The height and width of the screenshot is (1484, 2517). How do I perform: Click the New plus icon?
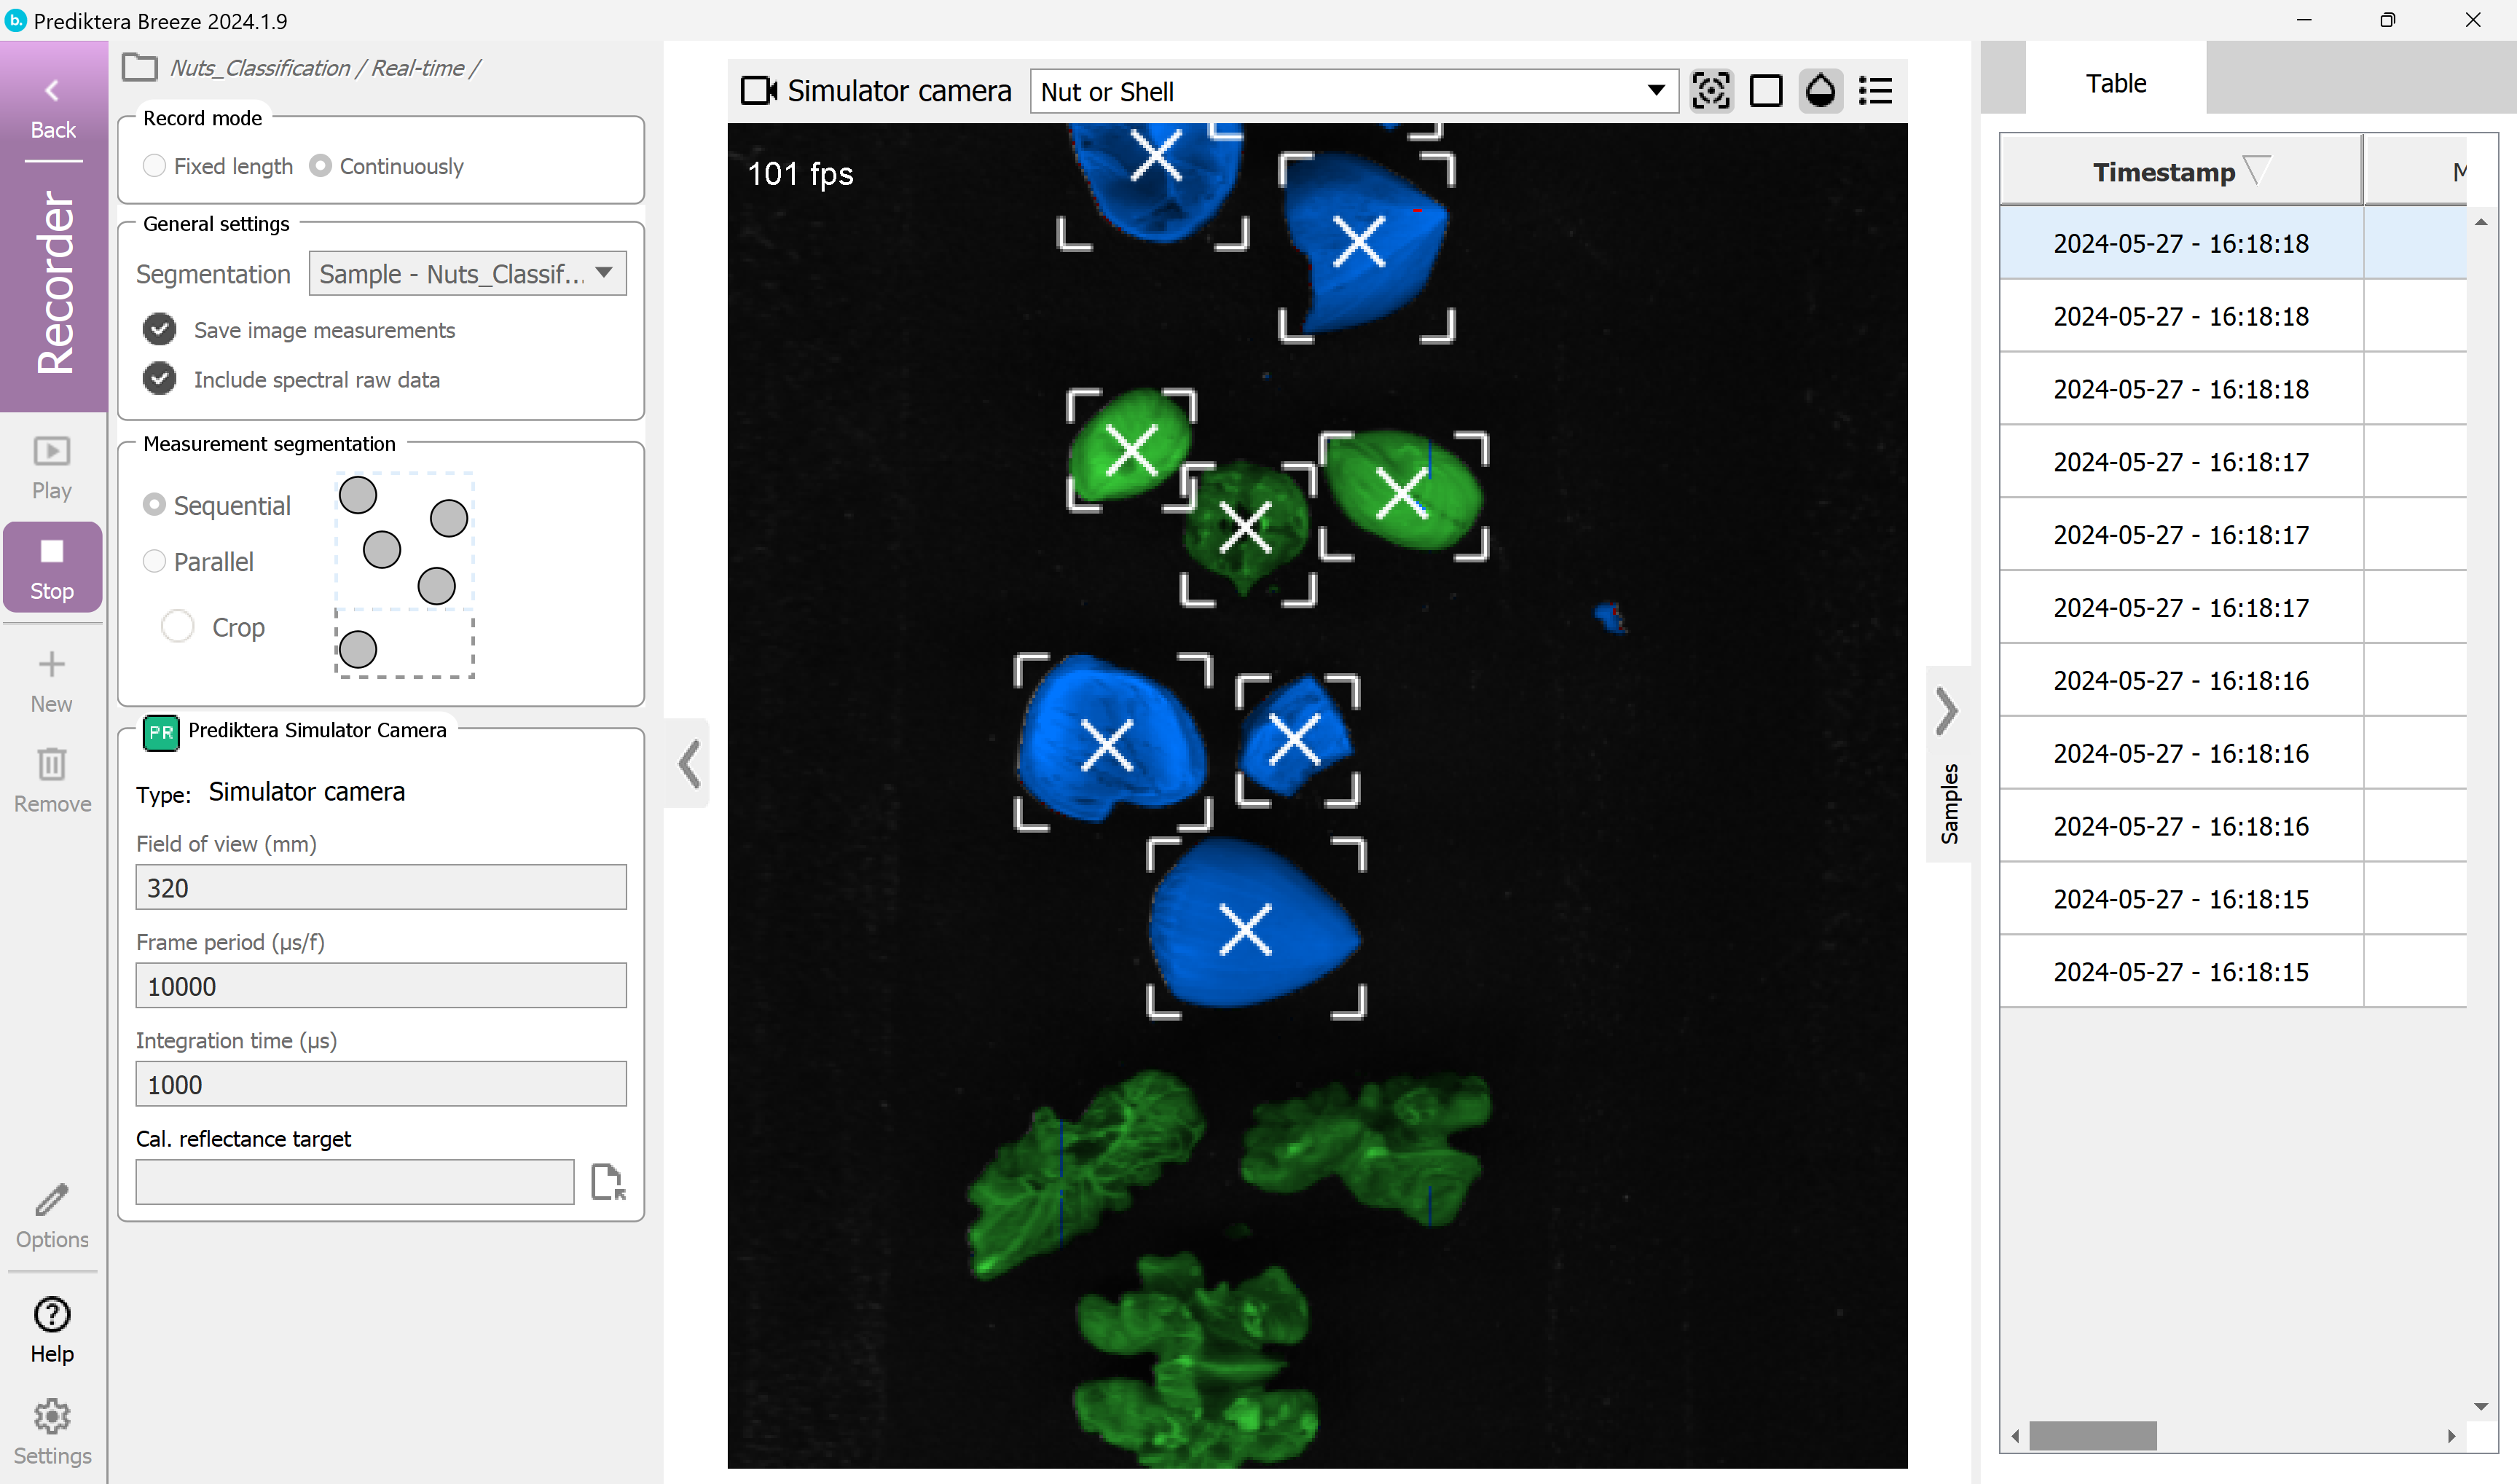52,665
